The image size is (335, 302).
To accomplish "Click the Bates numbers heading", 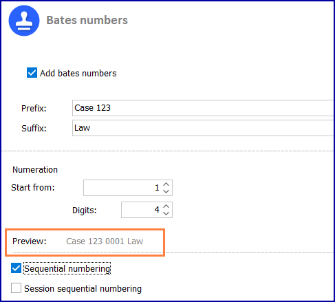I will [87, 20].
